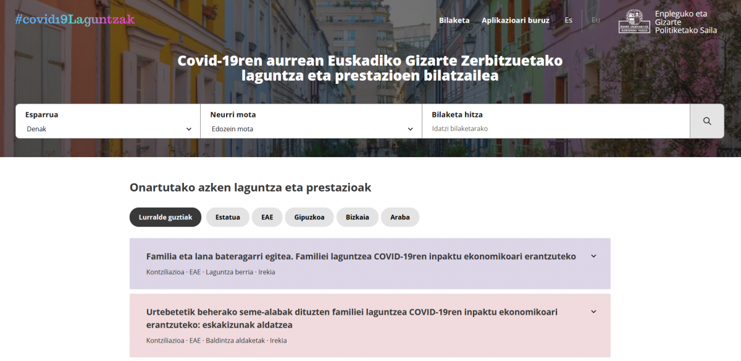Filter results by Bizkaia
Image resolution: width=741 pixels, height=361 pixels.
[358, 217]
